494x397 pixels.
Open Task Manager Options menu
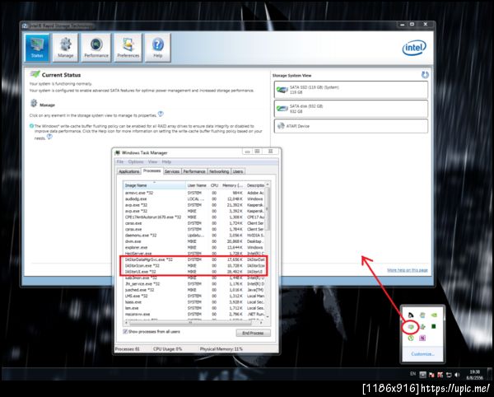point(136,161)
